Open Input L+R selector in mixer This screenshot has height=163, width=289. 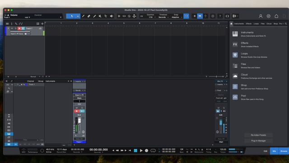[79, 95]
